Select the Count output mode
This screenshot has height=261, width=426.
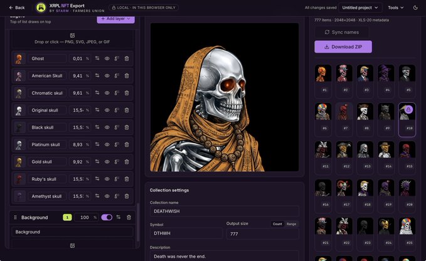point(277,224)
